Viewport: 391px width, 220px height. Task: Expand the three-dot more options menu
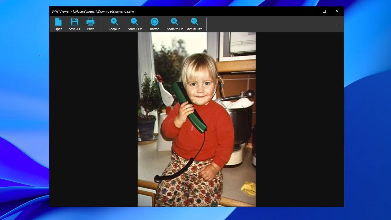point(338,24)
